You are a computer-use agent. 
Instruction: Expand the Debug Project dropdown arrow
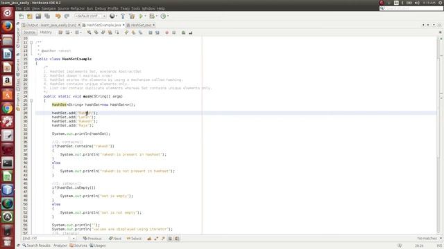[156, 16]
